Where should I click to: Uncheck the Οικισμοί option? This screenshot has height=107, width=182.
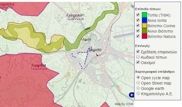(138, 62)
